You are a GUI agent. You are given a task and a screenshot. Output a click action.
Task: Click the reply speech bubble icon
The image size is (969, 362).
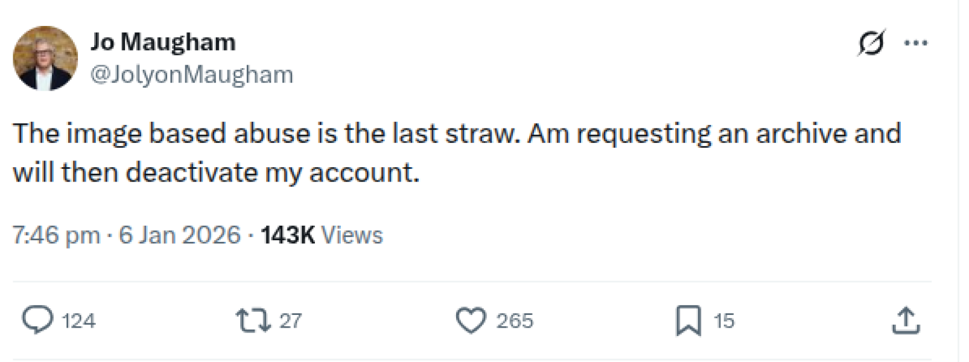37,320
